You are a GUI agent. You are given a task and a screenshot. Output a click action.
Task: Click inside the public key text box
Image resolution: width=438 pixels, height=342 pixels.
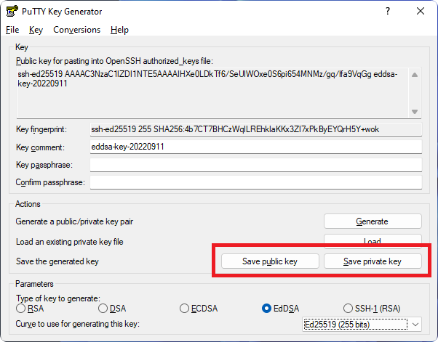212,93
